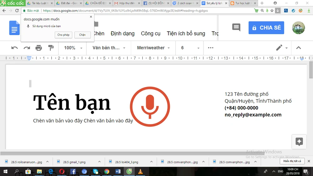The width and height of the screenshot is (313, 176).
Task: Expand the editing mode pencil dropdown
Action: (282, 48)
